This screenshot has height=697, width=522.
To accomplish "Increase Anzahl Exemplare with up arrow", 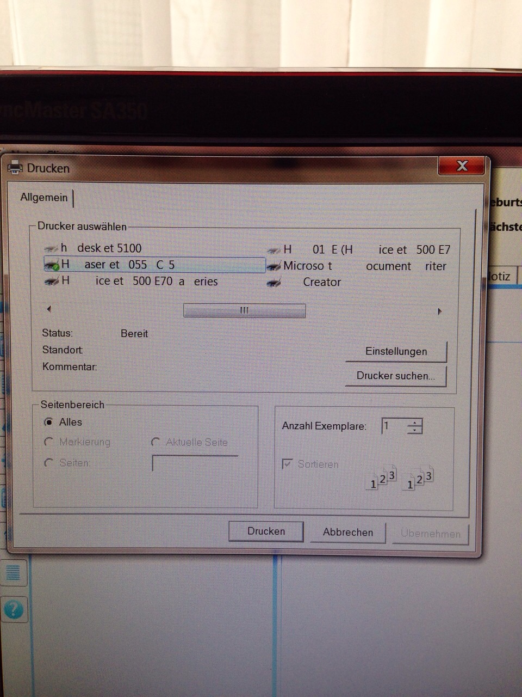I will click(415, 422).
